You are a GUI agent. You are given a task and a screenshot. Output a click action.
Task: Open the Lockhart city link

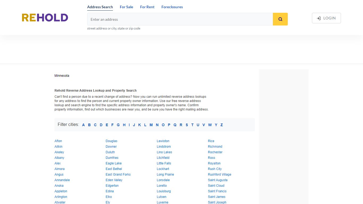coord(163,169)
